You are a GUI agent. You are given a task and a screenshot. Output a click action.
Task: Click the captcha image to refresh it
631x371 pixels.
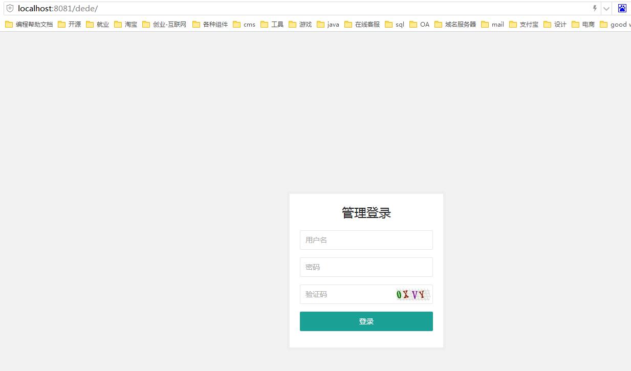pyautogui.click(x=412, y=294)
